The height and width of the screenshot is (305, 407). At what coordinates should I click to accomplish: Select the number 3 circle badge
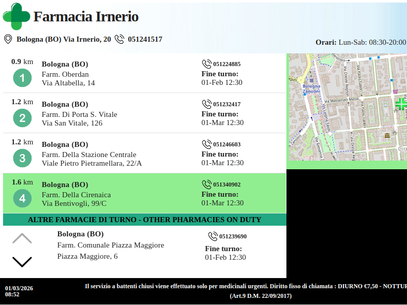(x=22, y=159)
